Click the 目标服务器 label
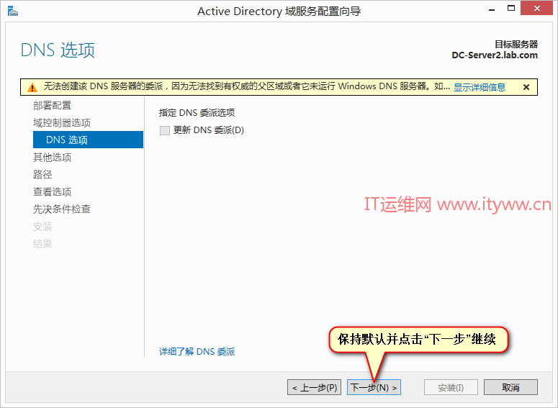558x408 pixels. tap(516, 45)
